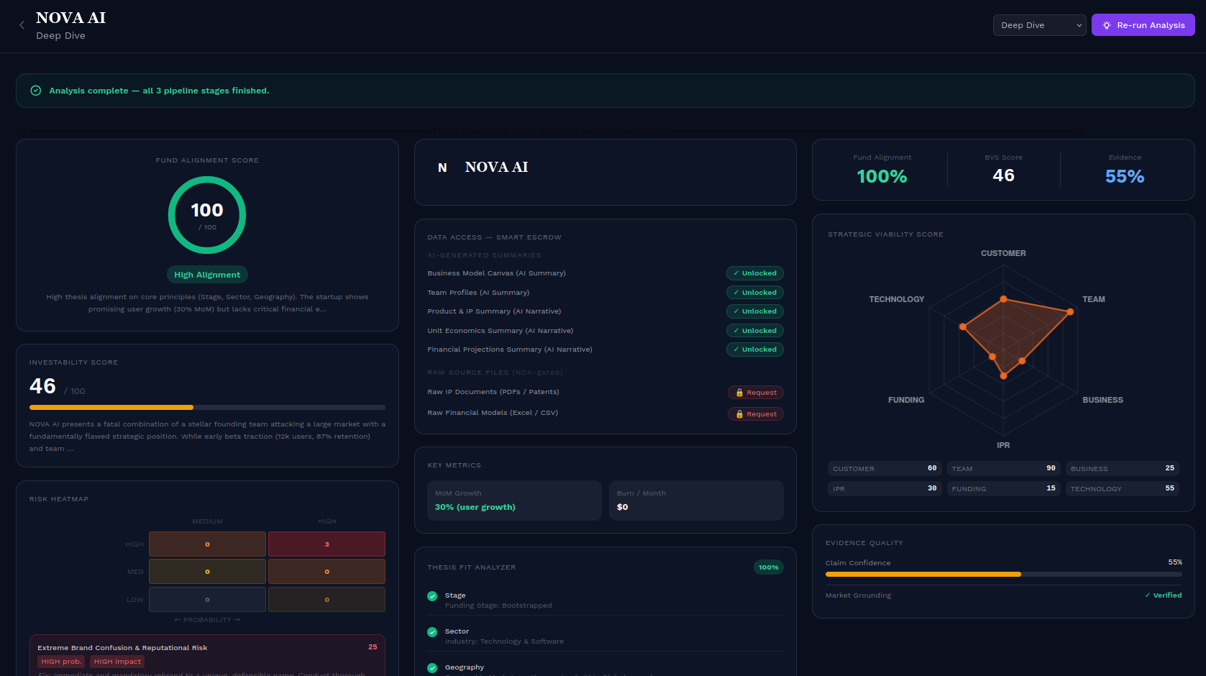The image size is (1206, 676).
Task: Click the lock icon on Raw IP Documents request
Action: [x=739, y=393]
